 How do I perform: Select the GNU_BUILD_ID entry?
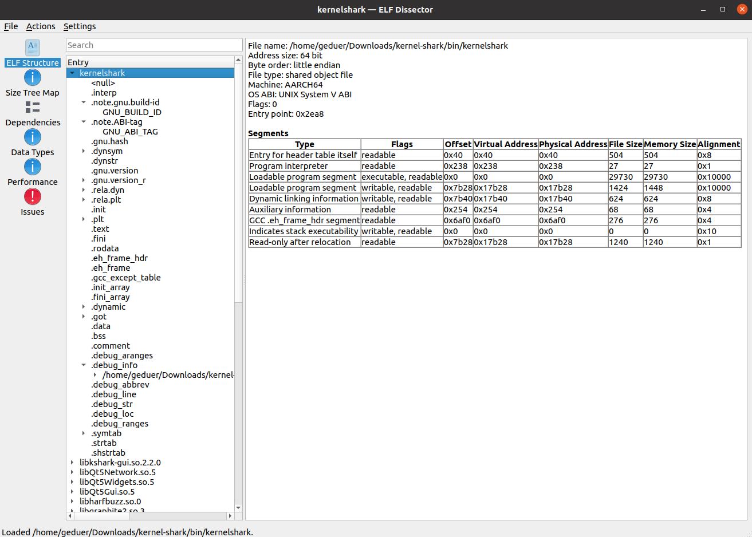132,112
